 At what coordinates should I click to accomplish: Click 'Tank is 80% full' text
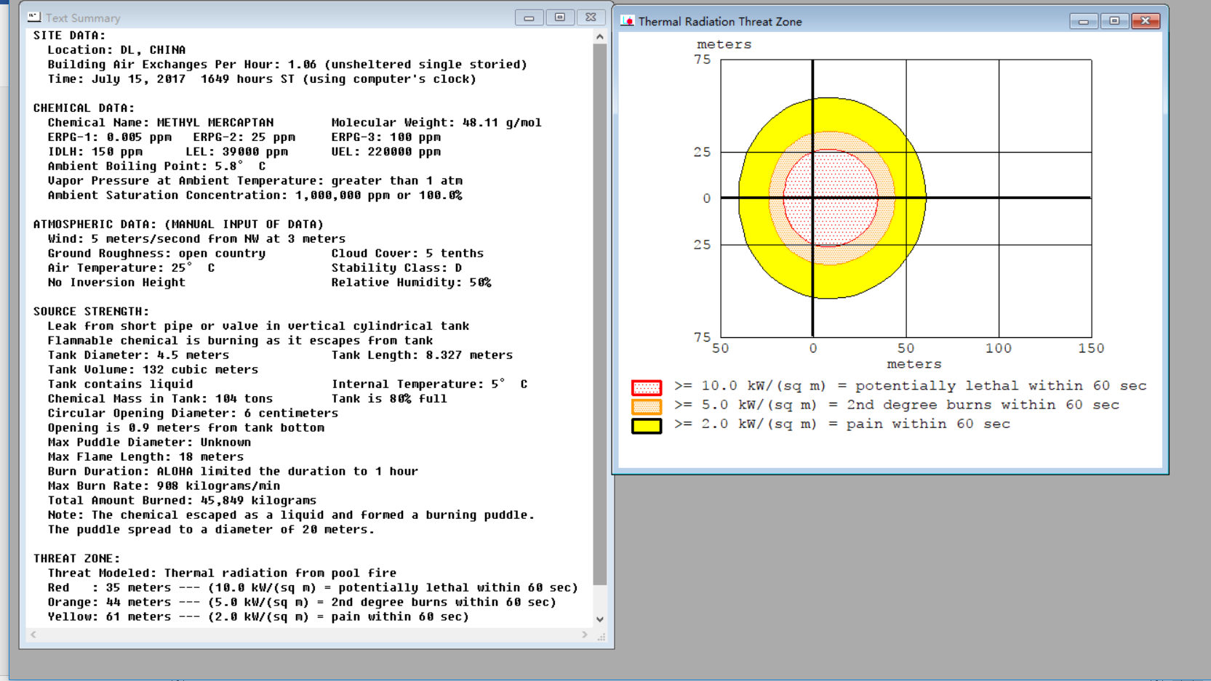(x=389, y=398)
